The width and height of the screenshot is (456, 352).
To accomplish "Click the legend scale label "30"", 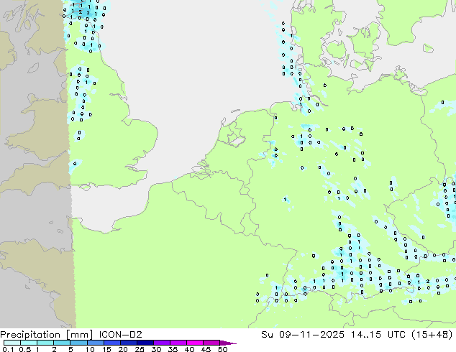I will click(156, 349).
